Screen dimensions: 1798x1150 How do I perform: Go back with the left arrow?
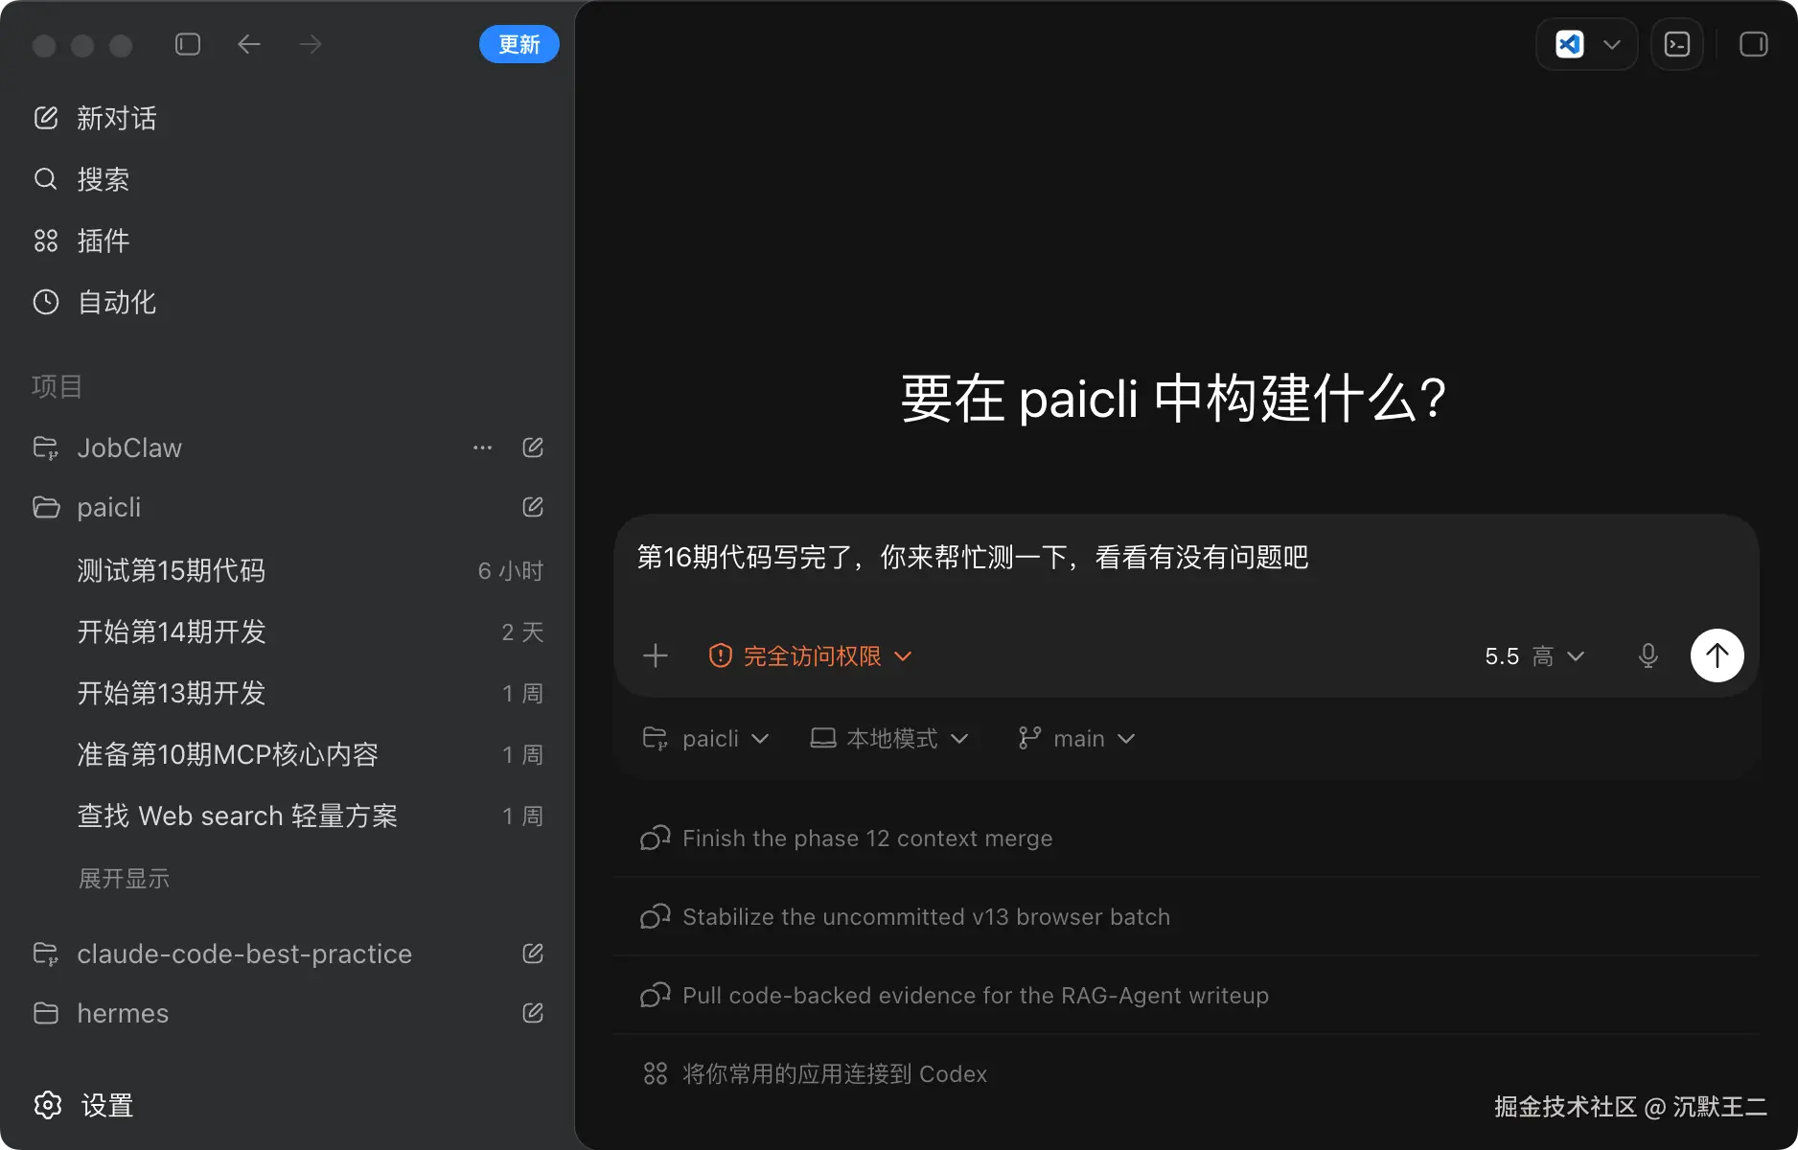tap(249, 44)
